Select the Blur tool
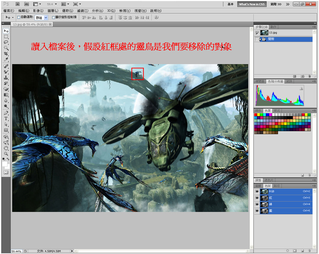This screenshot has width=319, height=254. coord(6,100)
